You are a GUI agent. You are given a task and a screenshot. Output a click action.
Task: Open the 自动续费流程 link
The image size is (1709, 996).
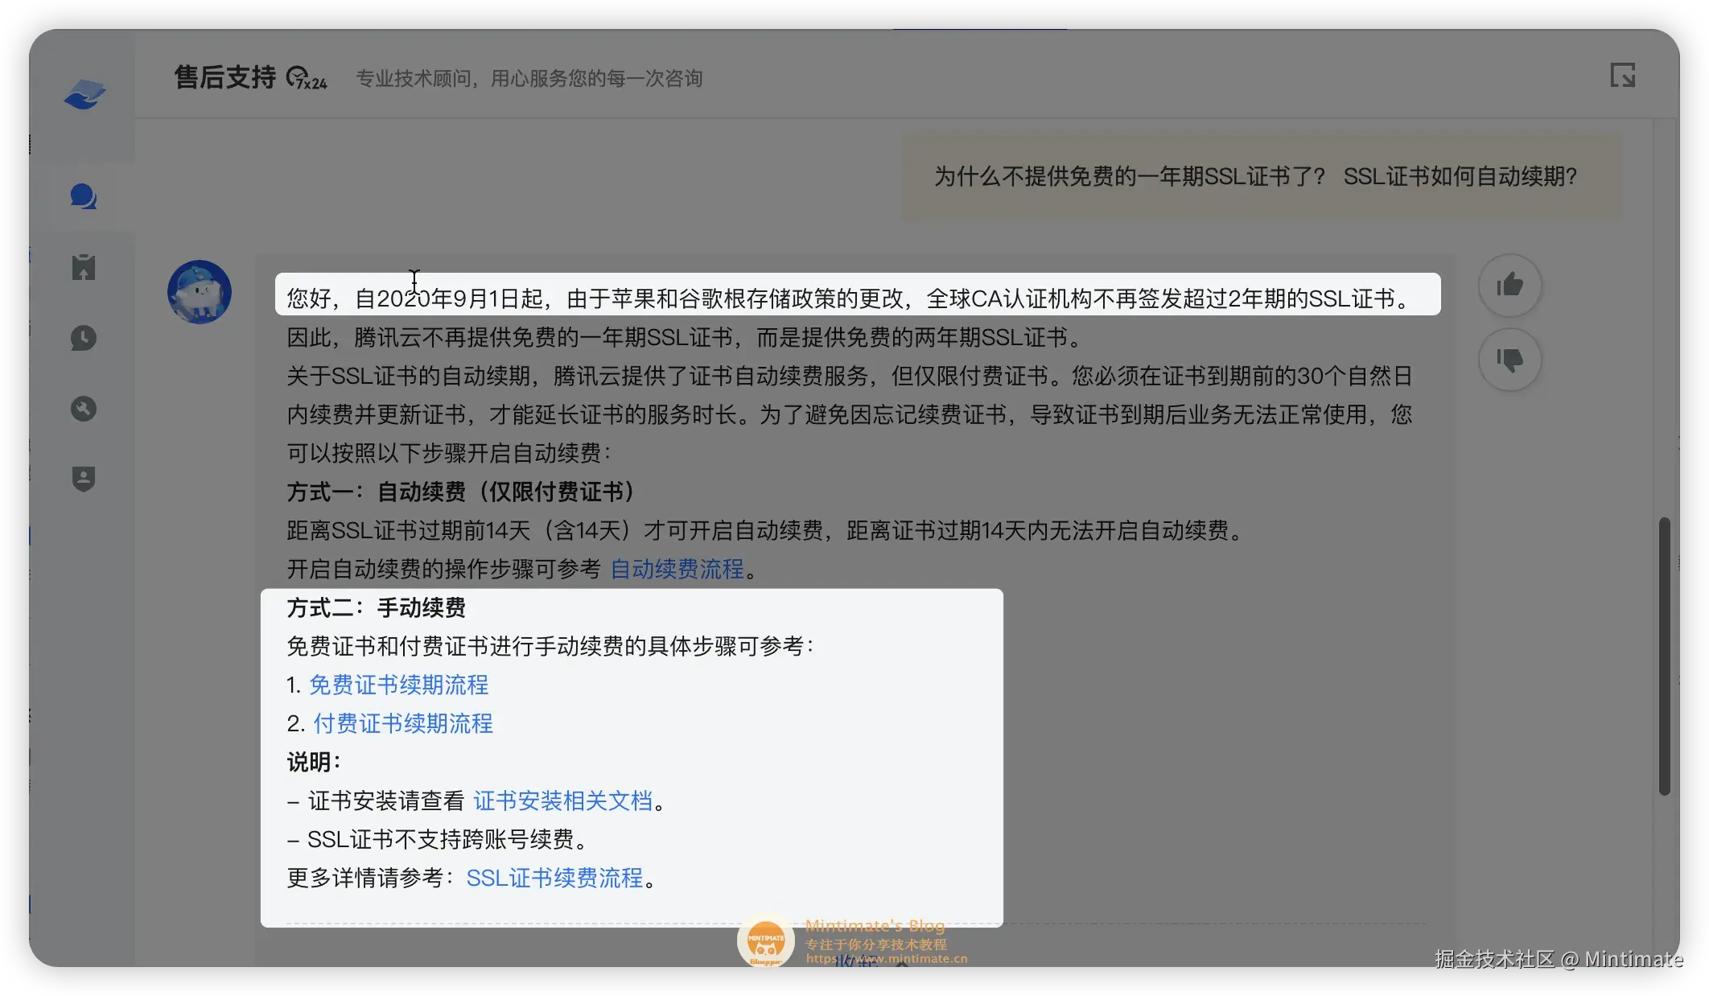coord(677,570)
